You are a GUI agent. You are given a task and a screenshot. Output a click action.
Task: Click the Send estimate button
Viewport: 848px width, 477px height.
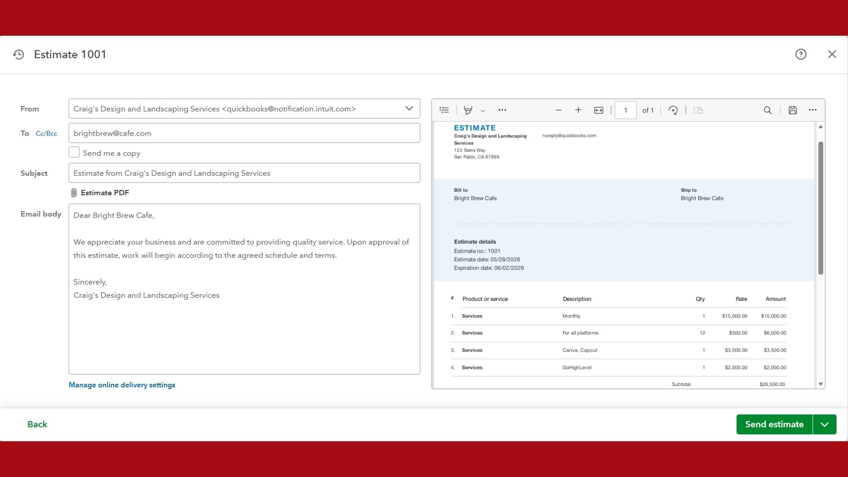pyautogui.click(x=774, y=424)
